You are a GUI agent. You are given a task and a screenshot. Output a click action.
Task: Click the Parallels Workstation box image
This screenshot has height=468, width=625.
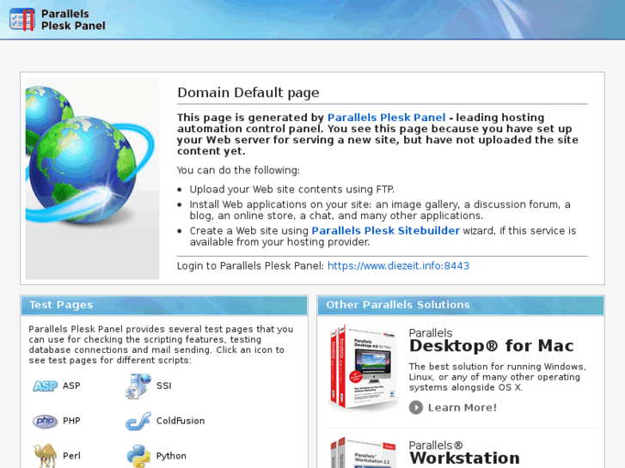[363, 453]
